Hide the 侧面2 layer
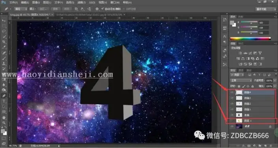Image resolution: width=278 pixels, height=148 pixels. point(232,104)
